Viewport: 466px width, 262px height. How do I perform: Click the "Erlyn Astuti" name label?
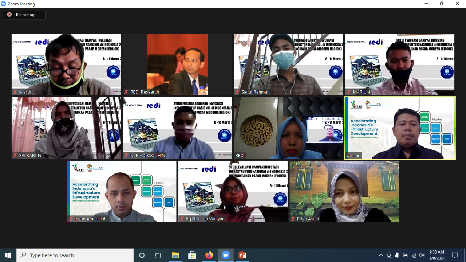(x=308, y=219)
